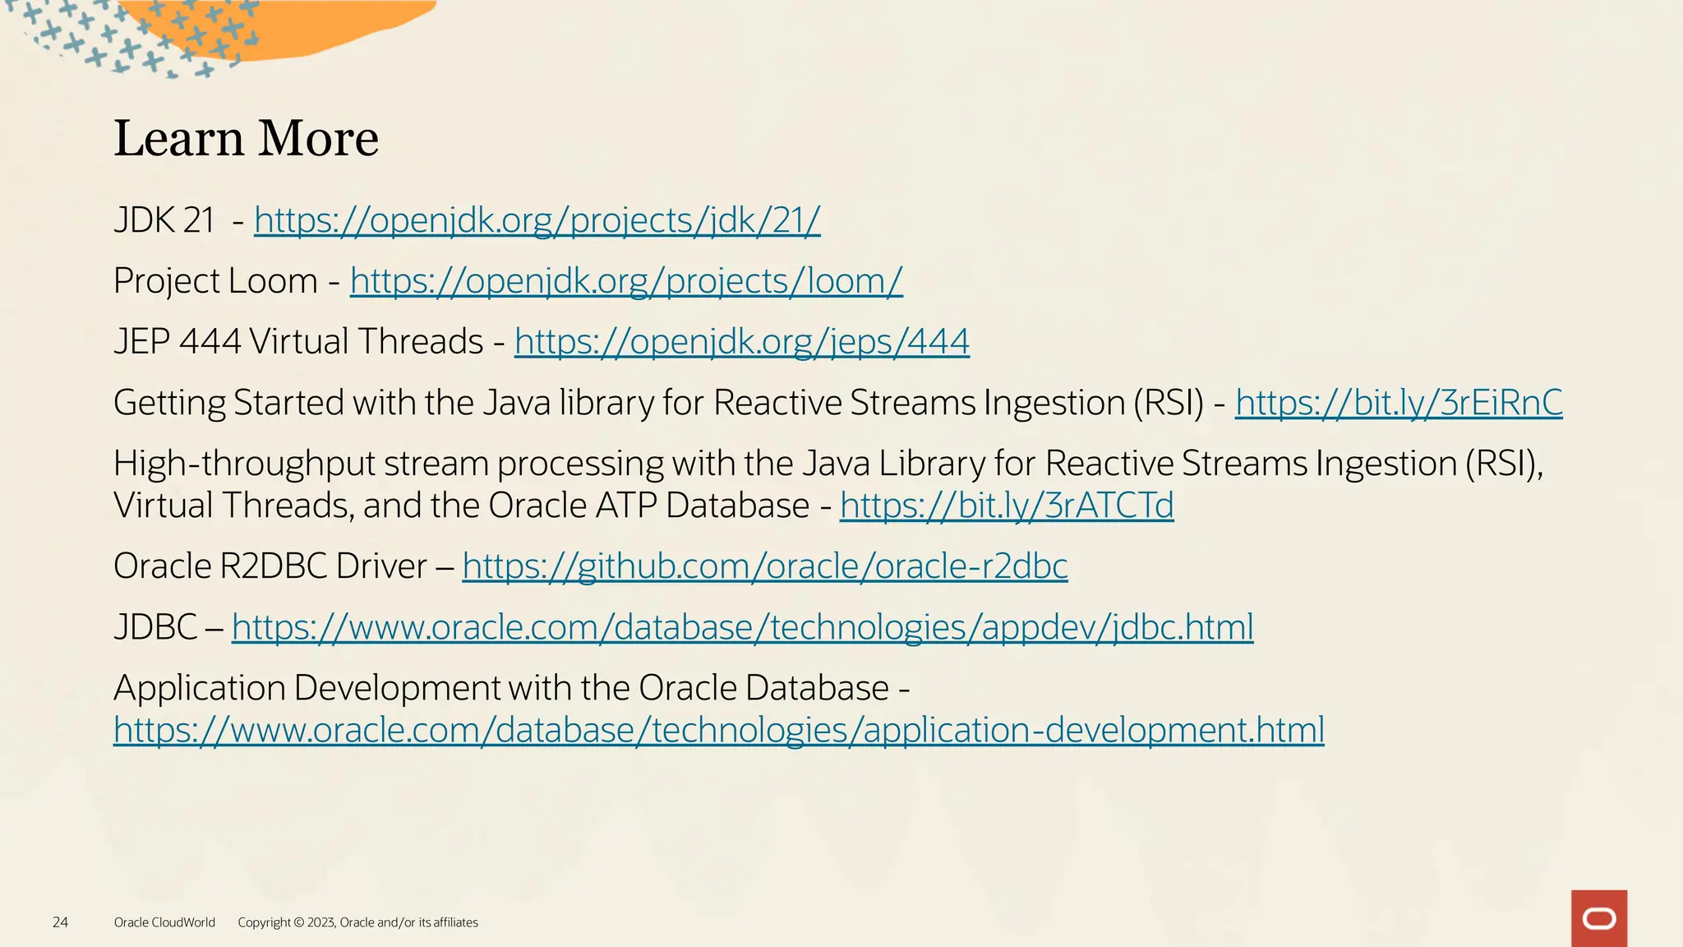The image size is (1683, 947).
Task: Click 'High-throughput stream processing' text
Action: tap(389, 464)
